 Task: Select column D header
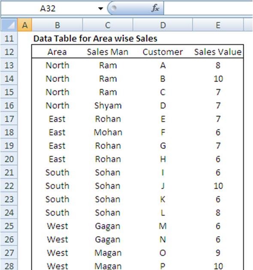tap(163, 25)
